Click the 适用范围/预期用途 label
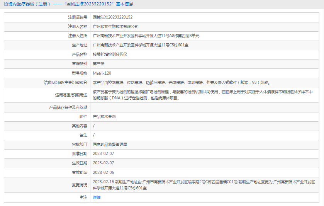This screenshot has height=206, width=324. 71,95
